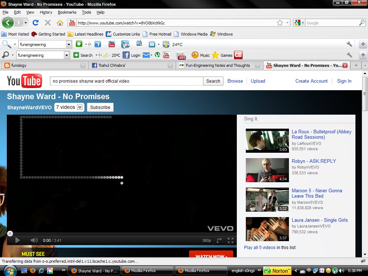
Task: Open the TV icon in upper toolbar
Action: pos(139,43)
